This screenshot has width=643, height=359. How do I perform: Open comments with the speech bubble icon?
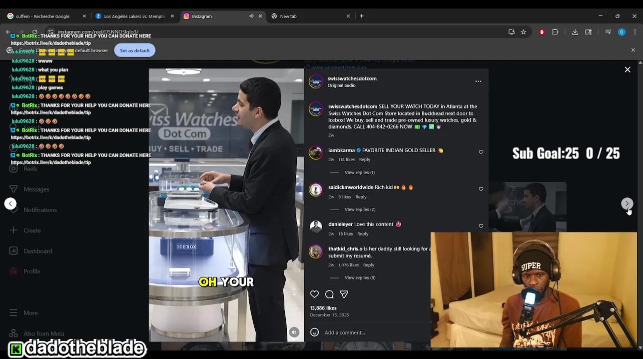pos(329,294)
